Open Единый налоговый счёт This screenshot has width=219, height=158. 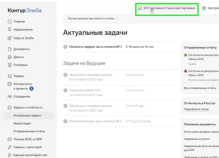pos(30,155)
